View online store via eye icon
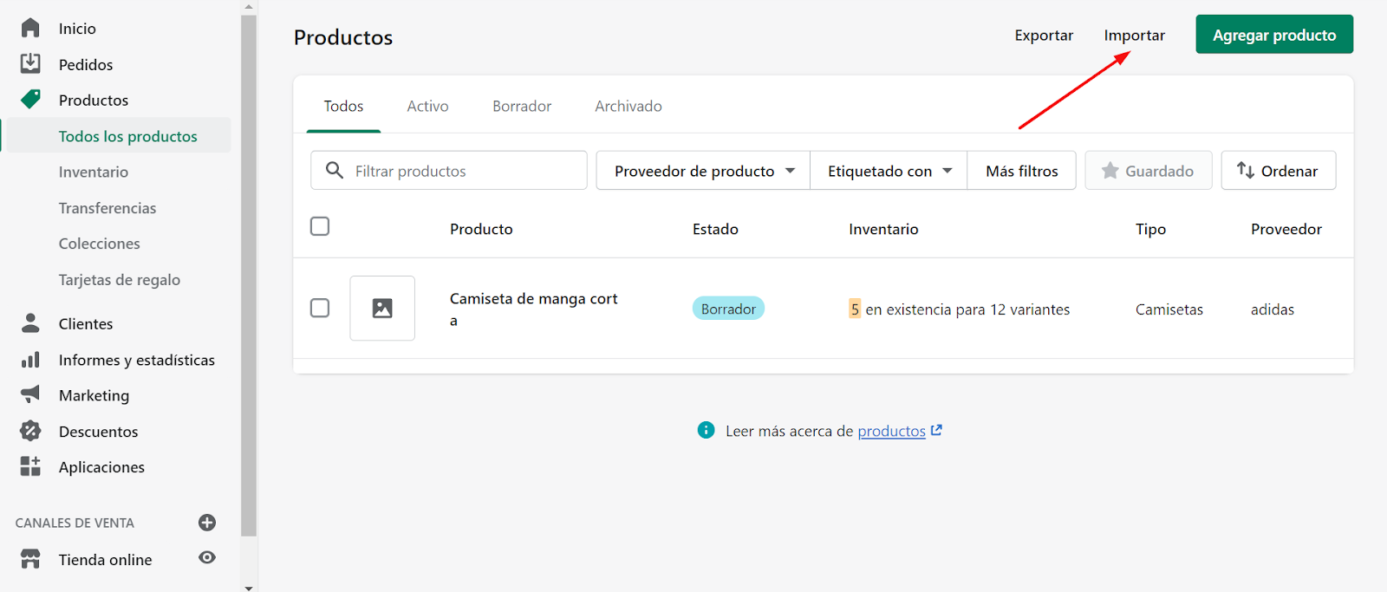This screenshot has height=592, width=1387. point(207,557)
